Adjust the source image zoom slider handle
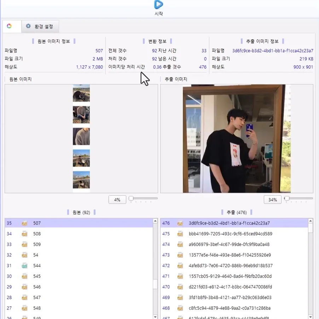Viewport: 319px width, 319px height. tap(131, 198)
